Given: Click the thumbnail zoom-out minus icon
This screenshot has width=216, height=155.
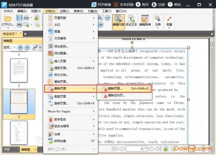Looking at the screenshot, I should pos(27,47).
